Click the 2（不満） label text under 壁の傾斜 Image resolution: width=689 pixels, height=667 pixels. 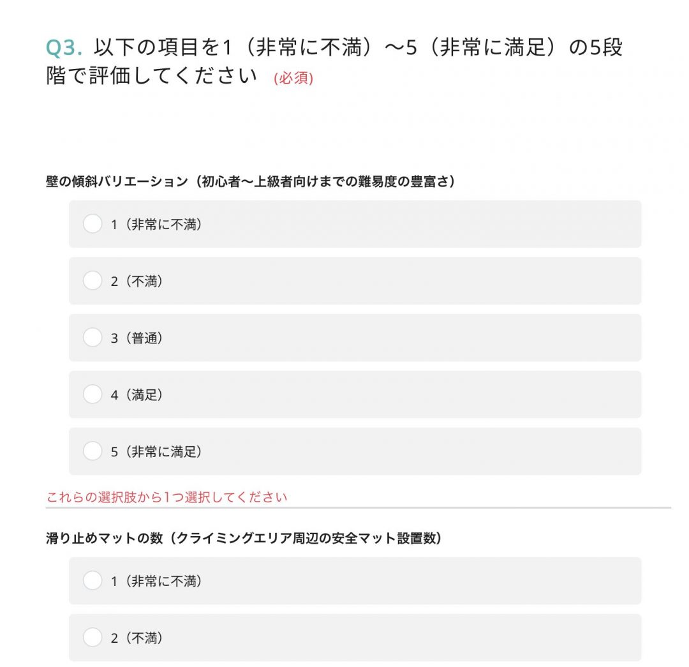point(137,281)
